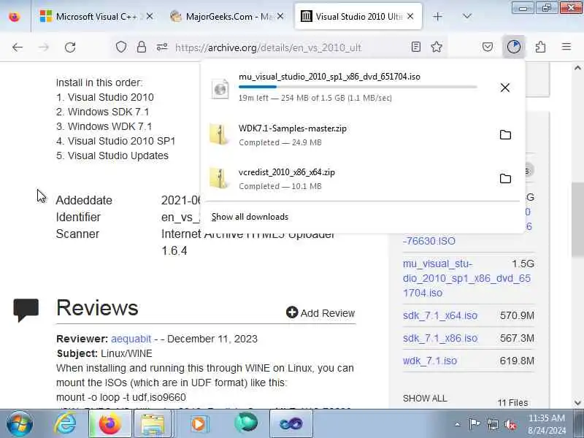
Task: Show vcredist_2010_x86_x64.zip in folder
Action: (505, 178)
